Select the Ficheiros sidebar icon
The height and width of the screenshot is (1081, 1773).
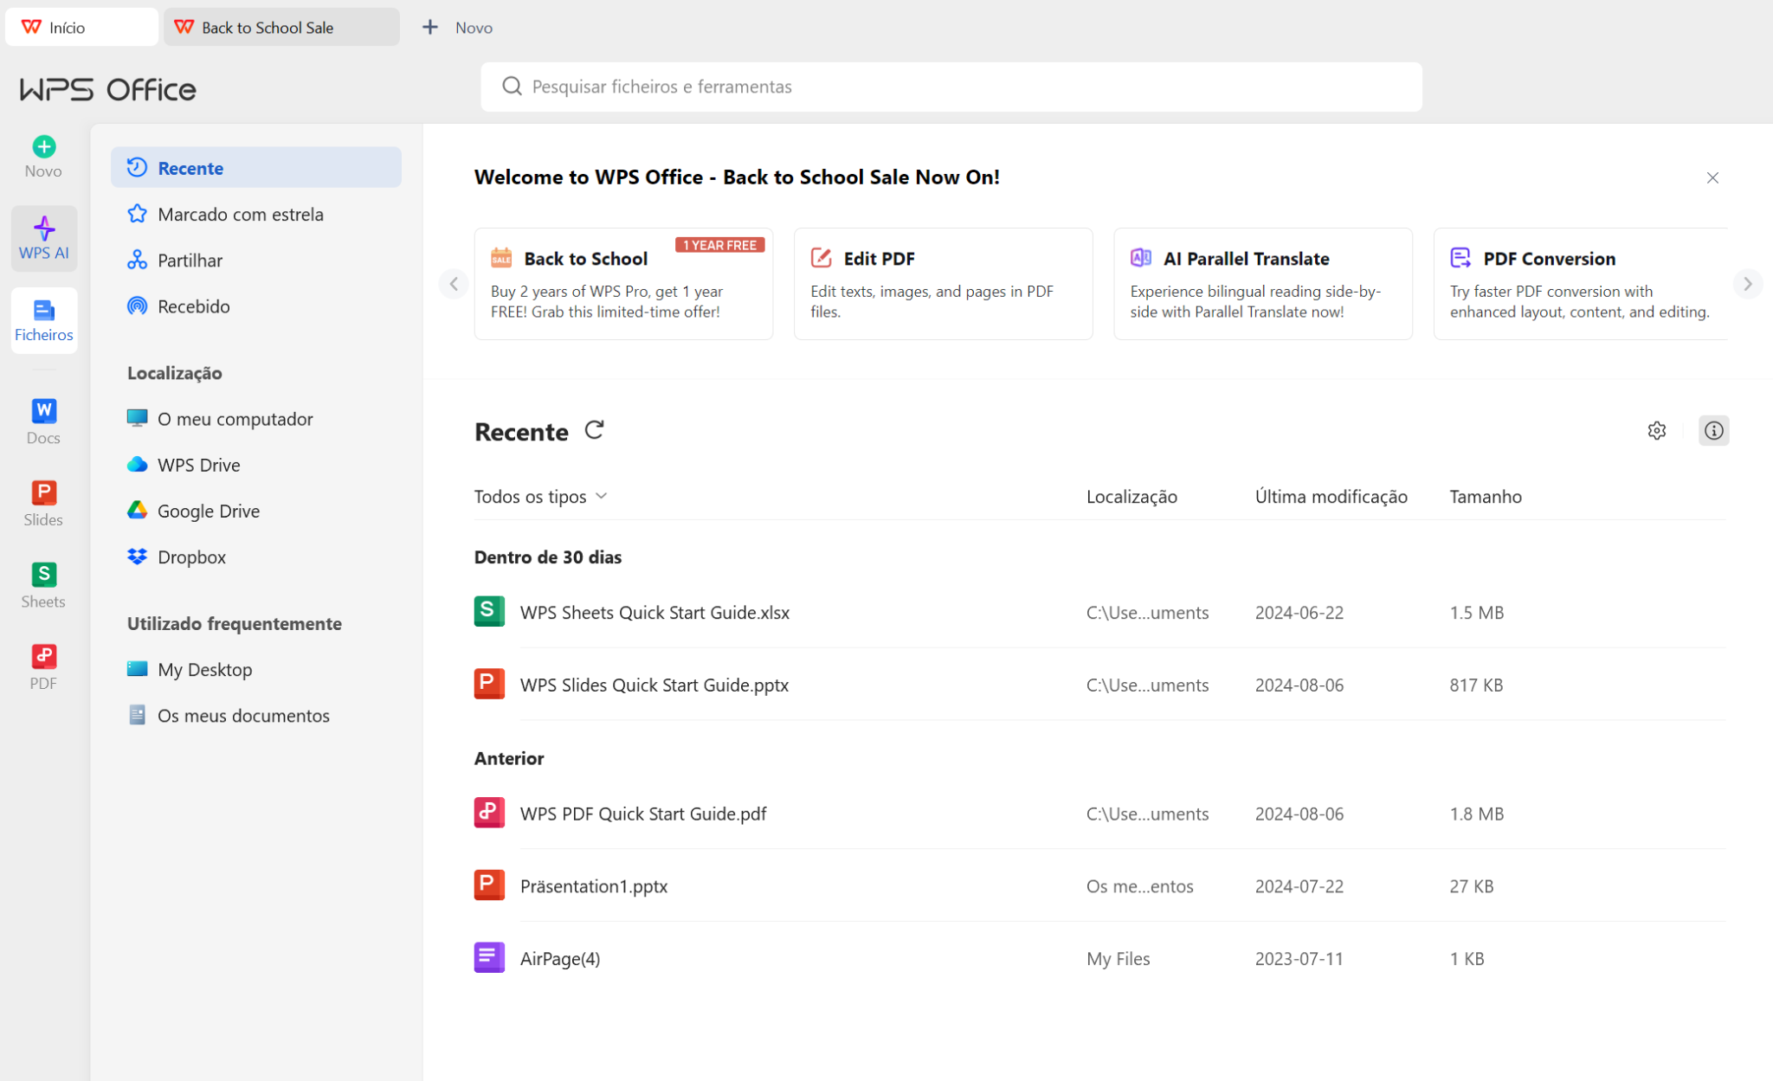(43, 320)
